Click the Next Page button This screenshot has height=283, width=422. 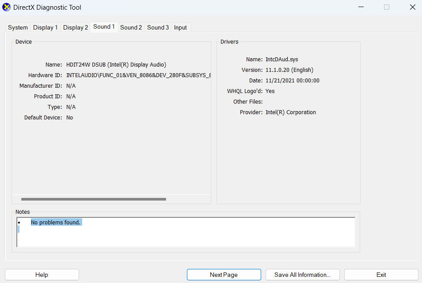[x=224, y=275]
